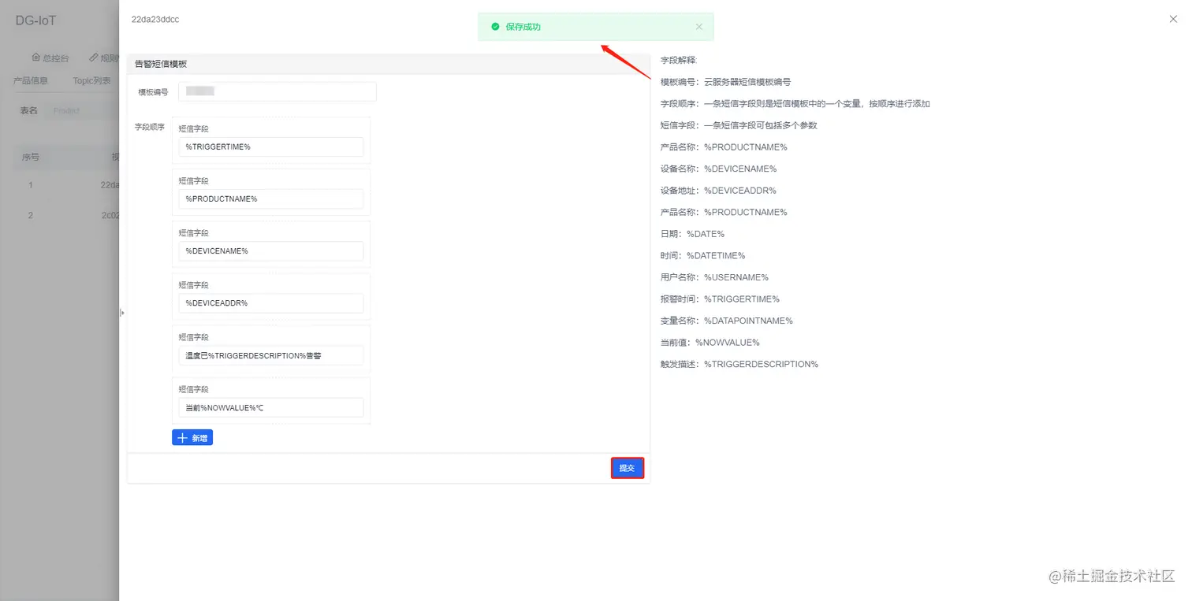Click the 模板编号：云服务器短信模板编号 explanation line
Viewport: 1192px width, 601px height.
[x=725, y=82]
